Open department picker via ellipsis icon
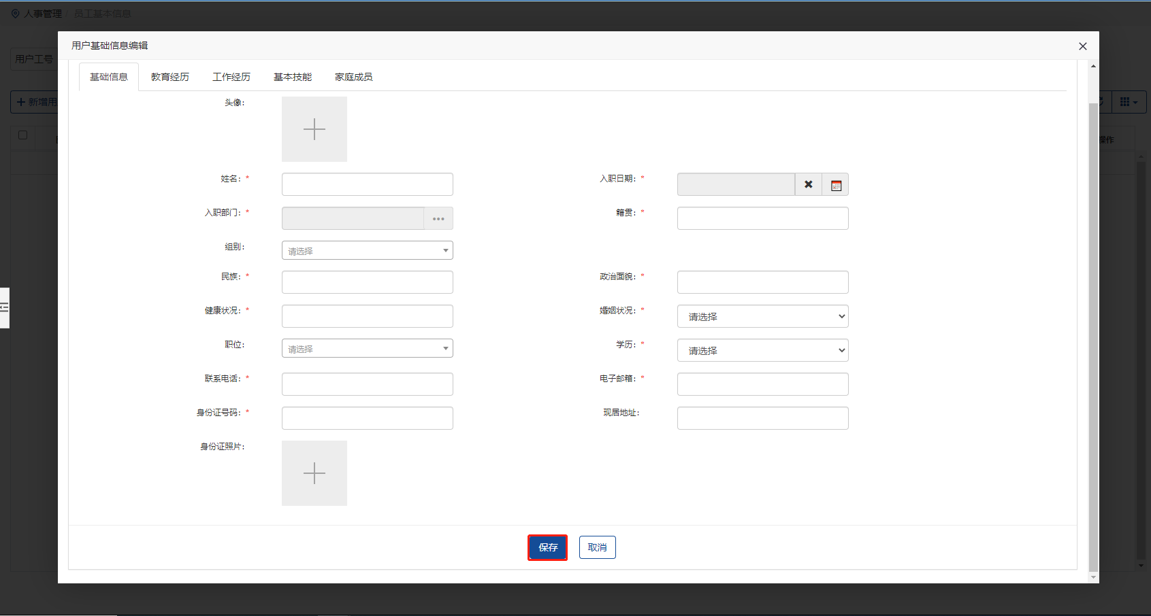The width and height of the screenshot is (1151, 616). point(438,218)
